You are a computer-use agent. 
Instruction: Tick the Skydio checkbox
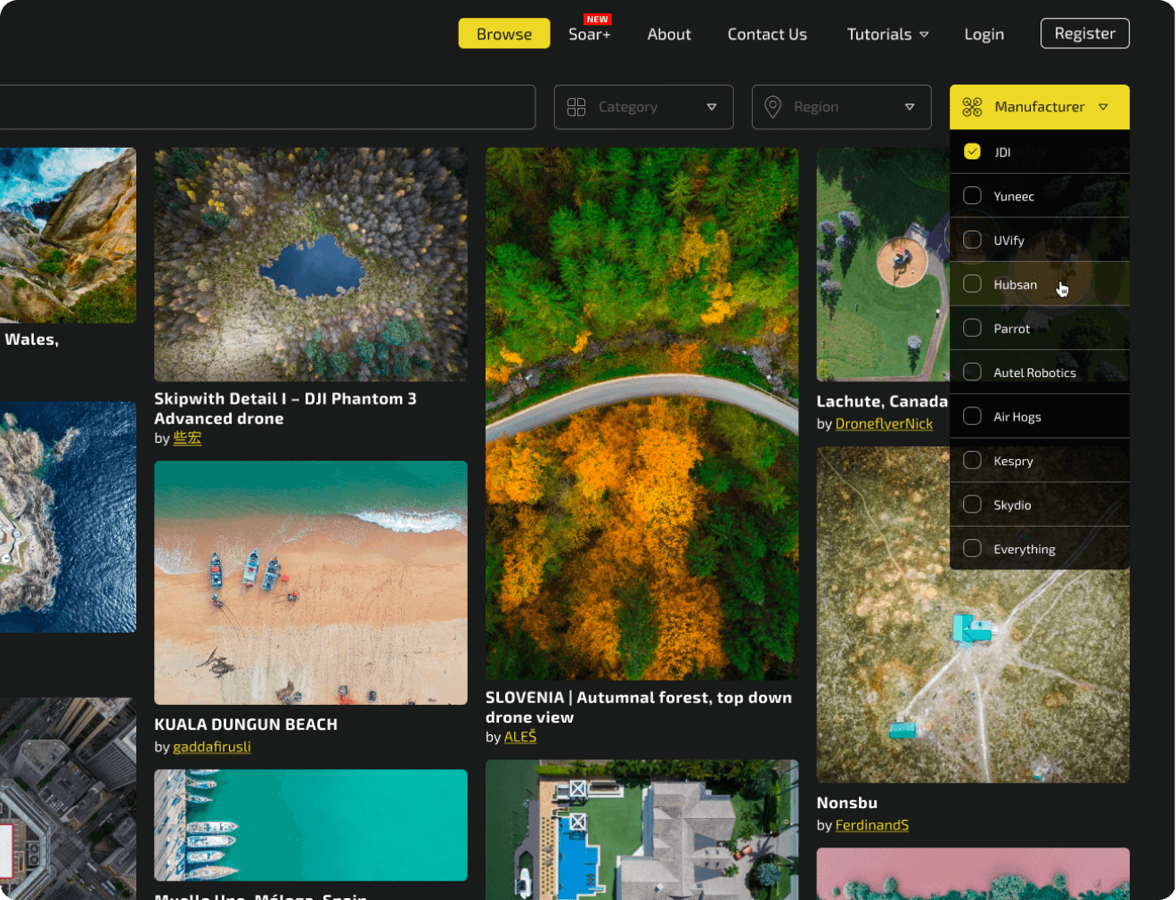coord(973,504)
